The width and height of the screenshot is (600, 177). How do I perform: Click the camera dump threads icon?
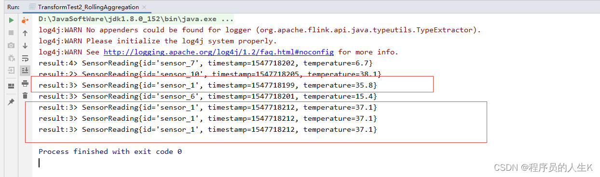tap(11, 45)
